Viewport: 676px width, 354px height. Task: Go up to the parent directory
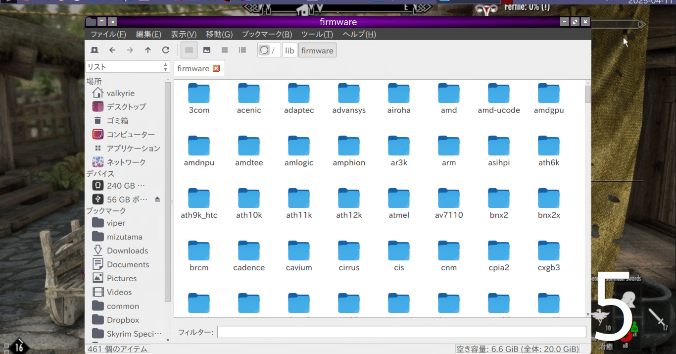[x=147, y=50]
